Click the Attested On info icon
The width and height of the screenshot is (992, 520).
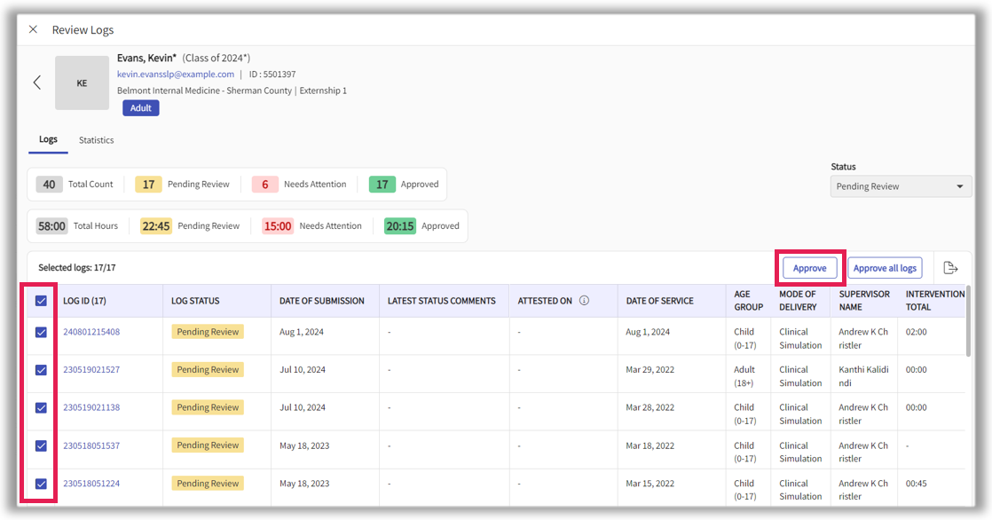pos(584,301)
